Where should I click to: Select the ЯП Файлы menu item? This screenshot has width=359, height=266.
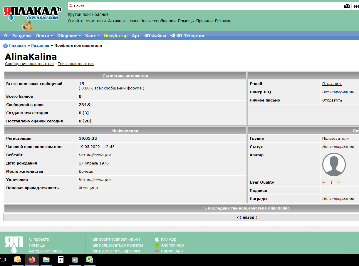click(x=155, y=36)
